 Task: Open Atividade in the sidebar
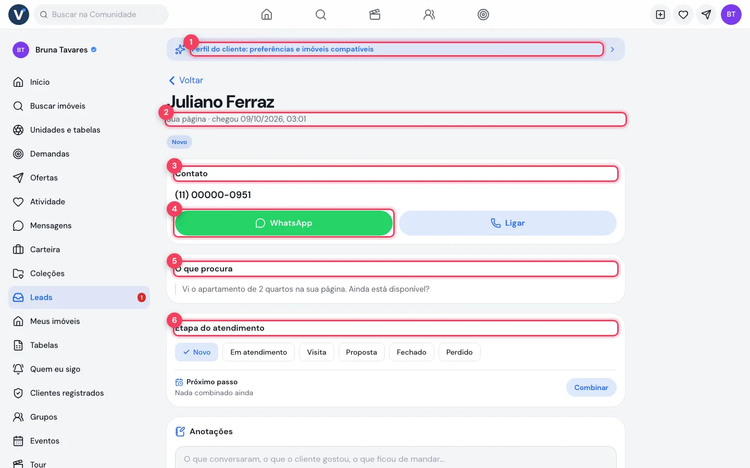click(x=79, y=202)
